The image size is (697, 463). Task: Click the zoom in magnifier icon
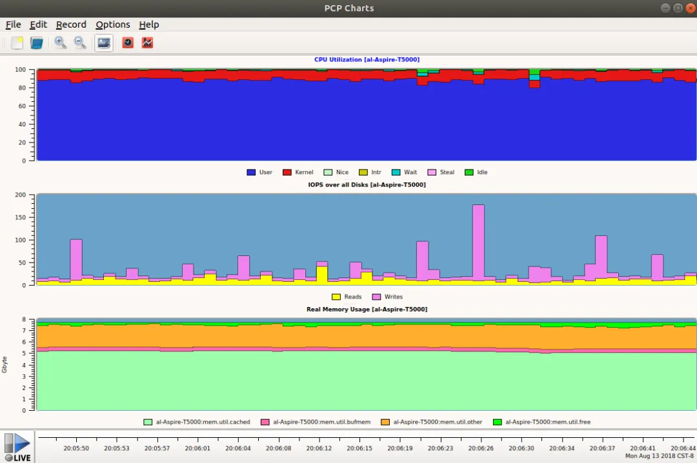click(61, 43)
